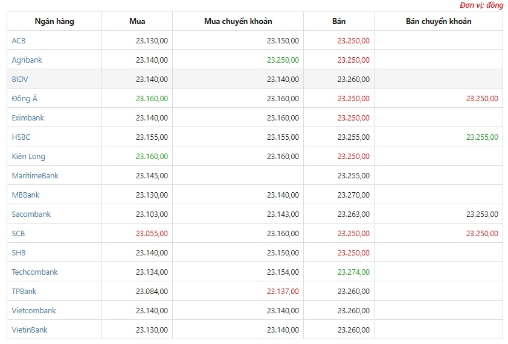Select the Eximbank link
Viewport: 508px width, 344px height.
click(28, 117)
